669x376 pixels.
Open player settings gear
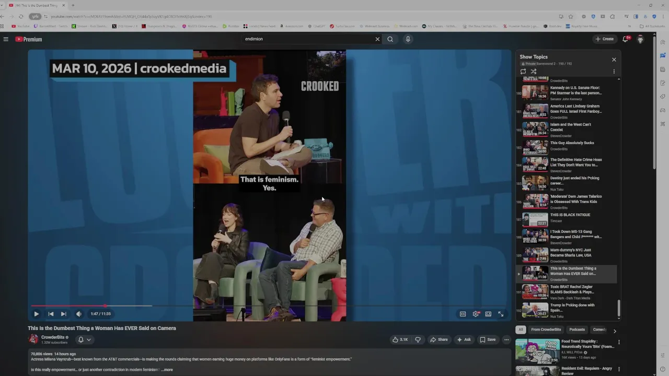(476, 314)
